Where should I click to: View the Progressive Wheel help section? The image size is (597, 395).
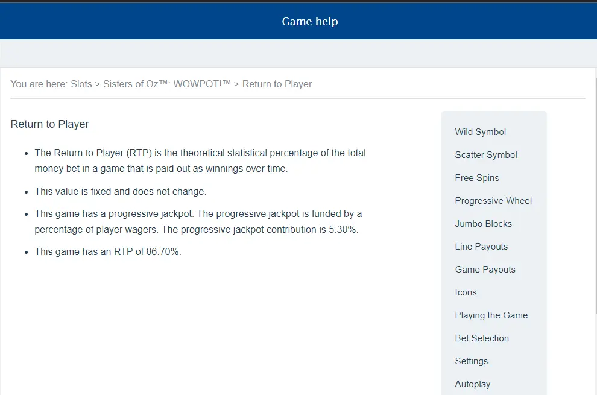[493, 200]
